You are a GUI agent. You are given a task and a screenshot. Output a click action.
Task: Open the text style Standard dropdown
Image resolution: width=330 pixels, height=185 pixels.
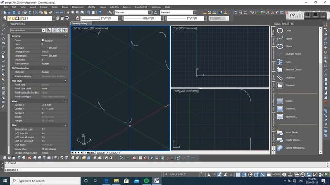click(x=150, y=12)
